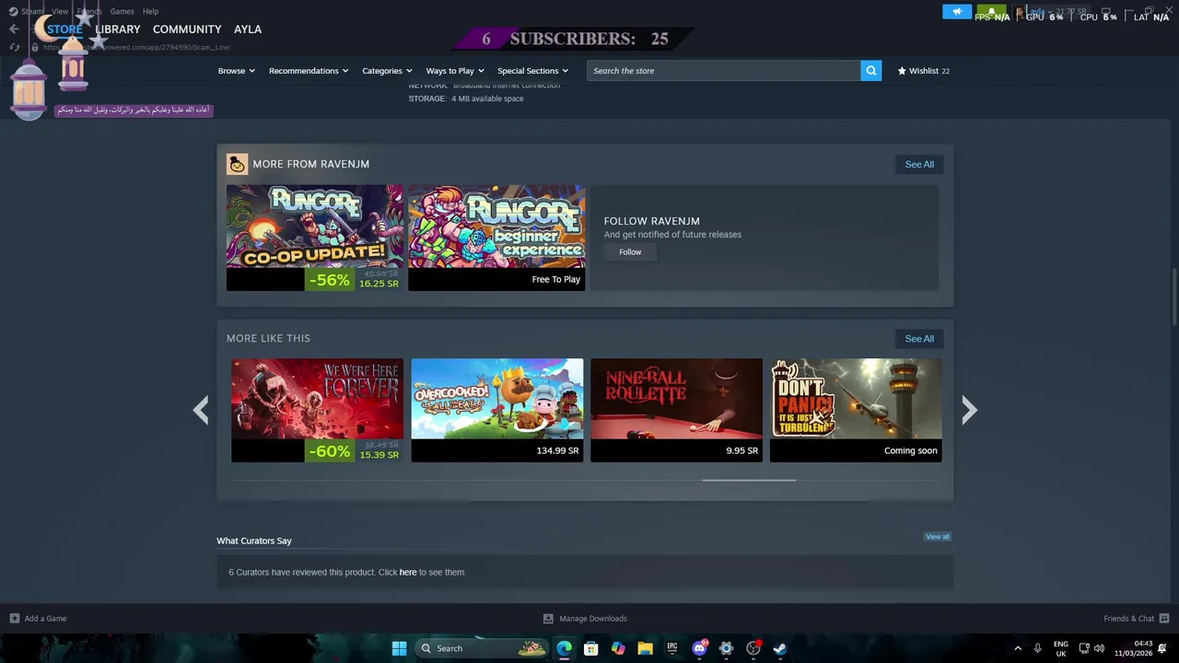Open the View menu

coord(60,11)
